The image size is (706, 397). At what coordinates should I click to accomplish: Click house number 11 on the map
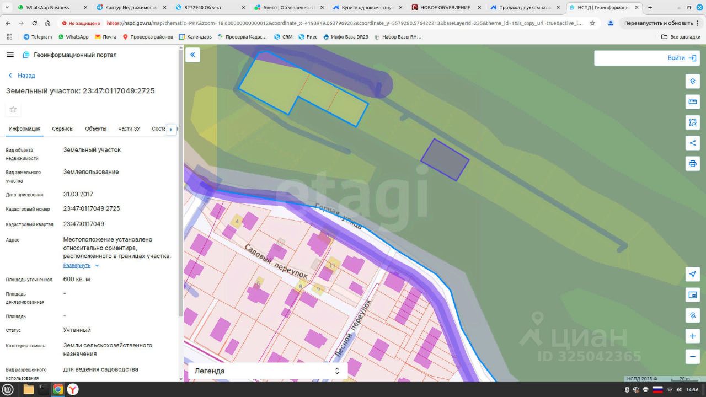332,265
